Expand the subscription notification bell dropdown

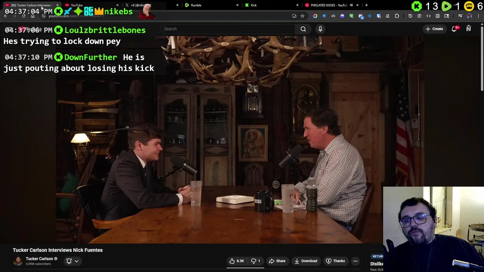[73, 261]
